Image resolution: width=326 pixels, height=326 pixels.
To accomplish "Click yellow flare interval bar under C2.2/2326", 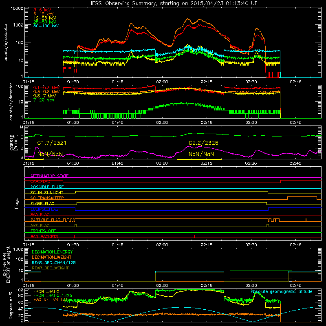I will 199,159.
